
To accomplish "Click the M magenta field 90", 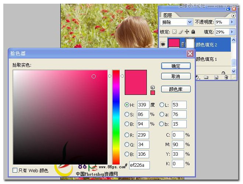I will tap(178, 145).
